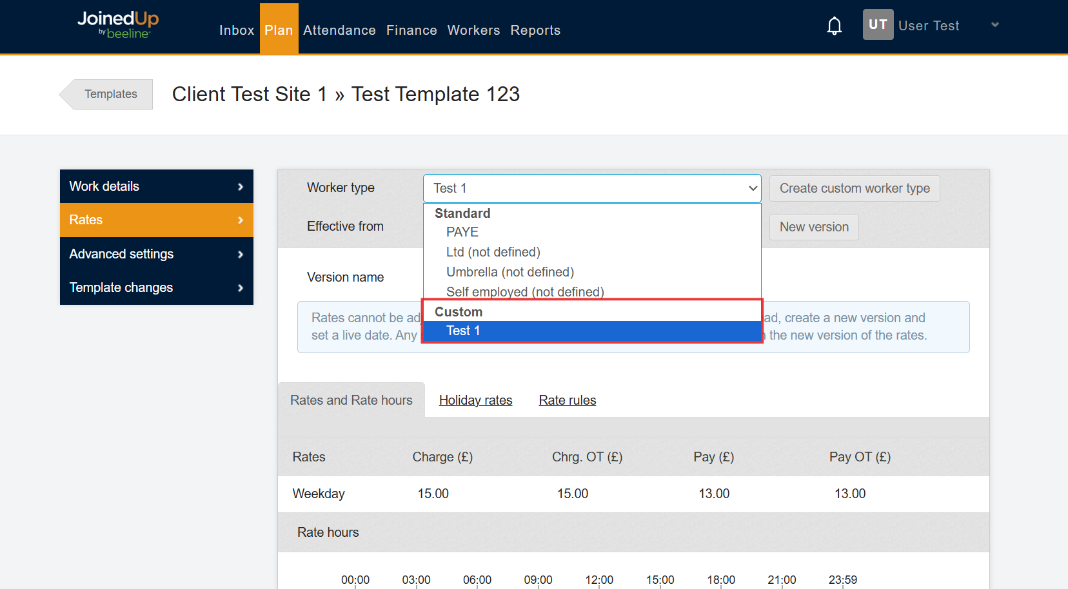Select Test 1 custom worker type
This screenshot has width=1068, height=589.
click(592, 331)
